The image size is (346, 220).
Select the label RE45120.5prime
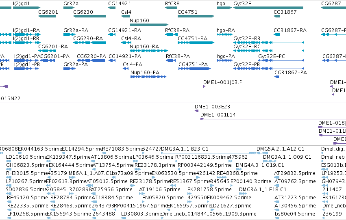click(27, 198)
